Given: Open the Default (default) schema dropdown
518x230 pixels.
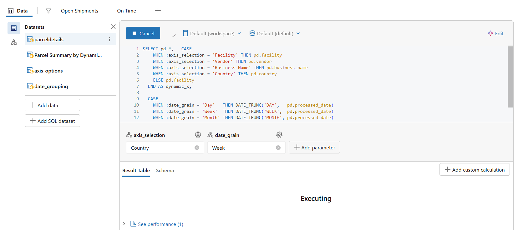Looking at the screenshot, I should 275,33.
